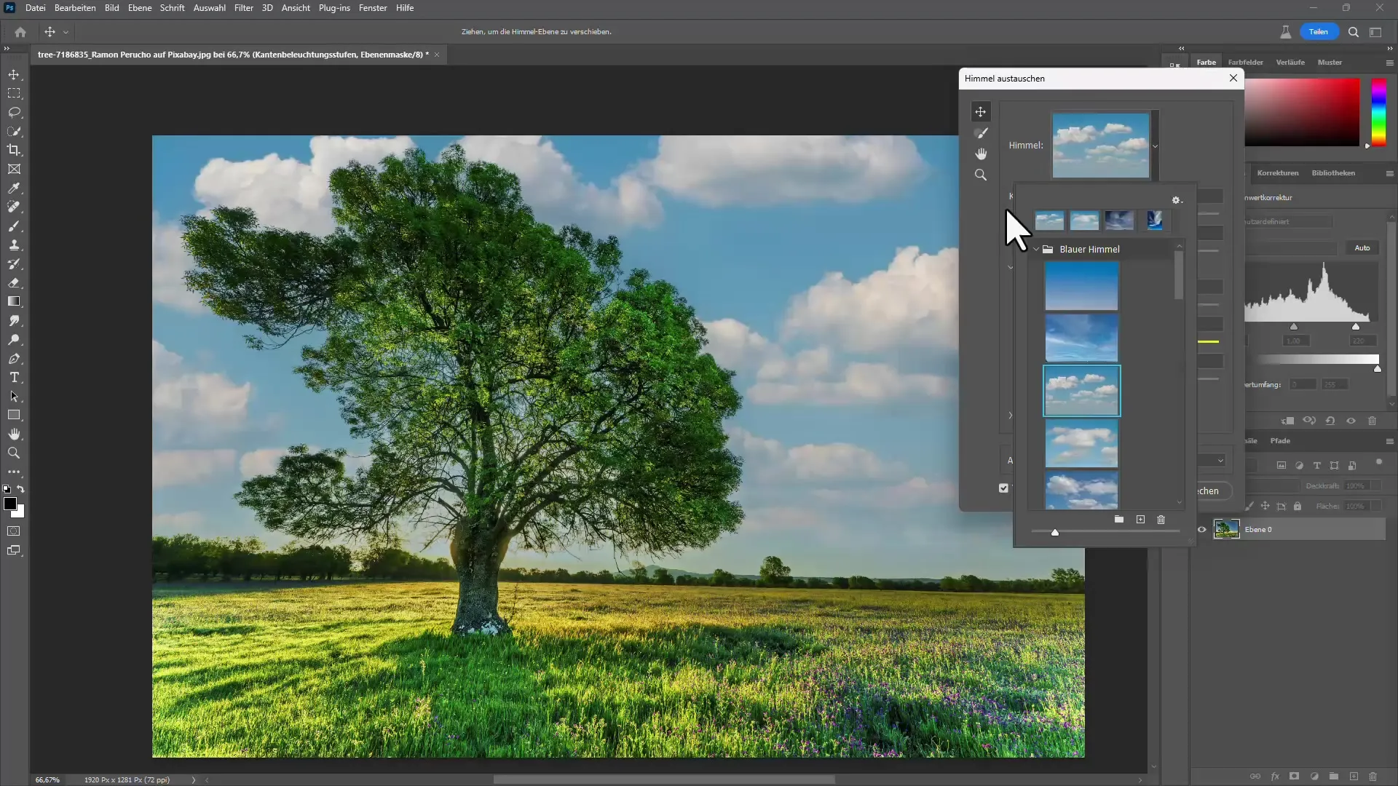The height and width of the screenshot is (786, 1398).
Task: Open the Filter menu
Action: [x=243, y=8]
